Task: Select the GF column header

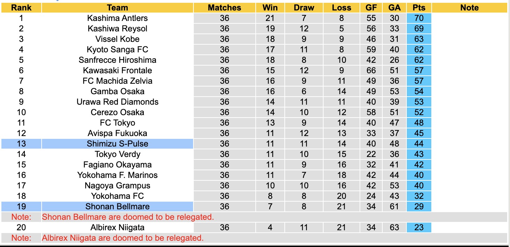Action: pos(371,8)
